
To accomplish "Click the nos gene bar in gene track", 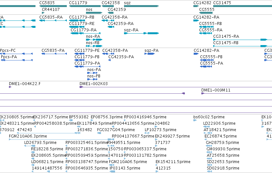I will point(94,13).
